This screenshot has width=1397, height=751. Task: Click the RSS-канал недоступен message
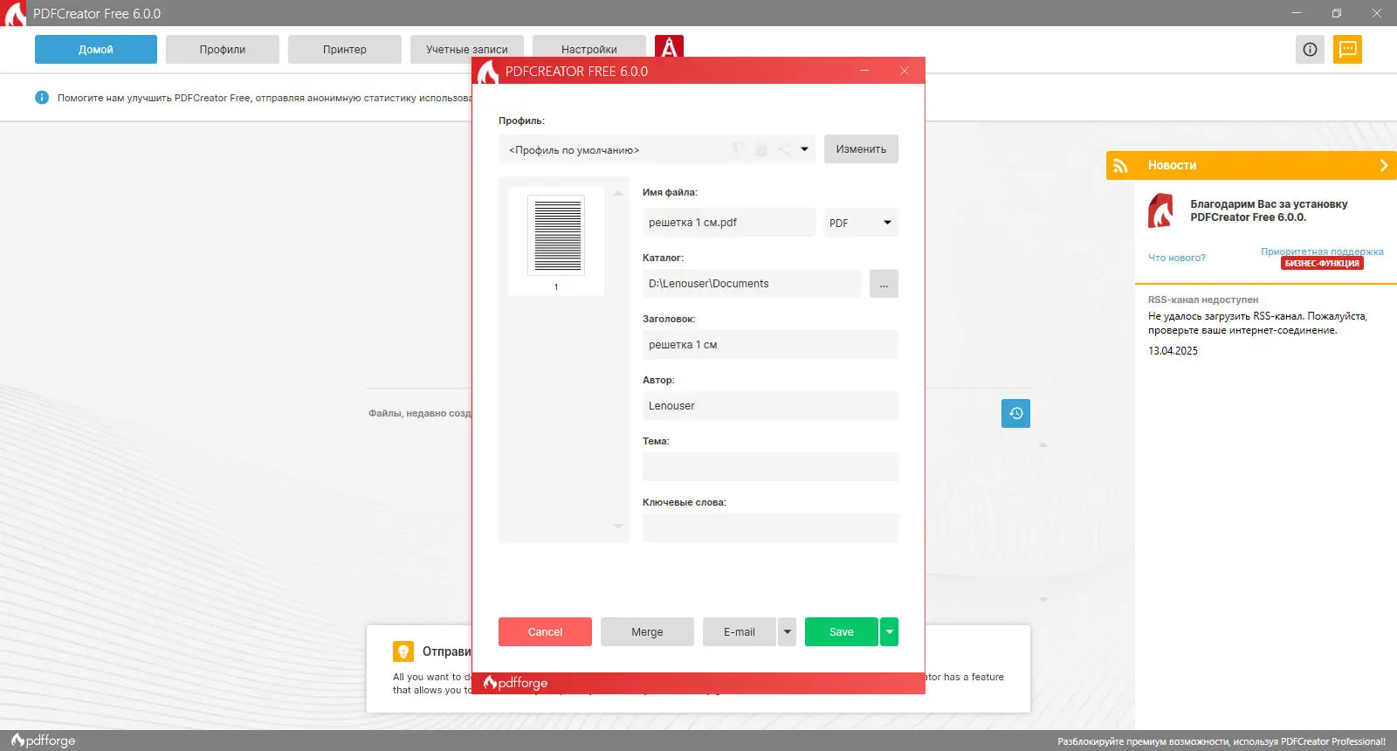coord(1203,300)
